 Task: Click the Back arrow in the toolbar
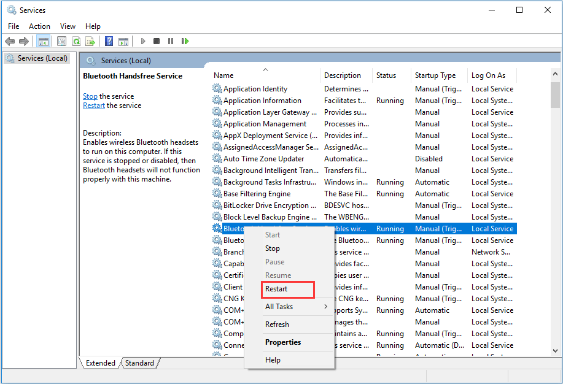coord(10,41)
